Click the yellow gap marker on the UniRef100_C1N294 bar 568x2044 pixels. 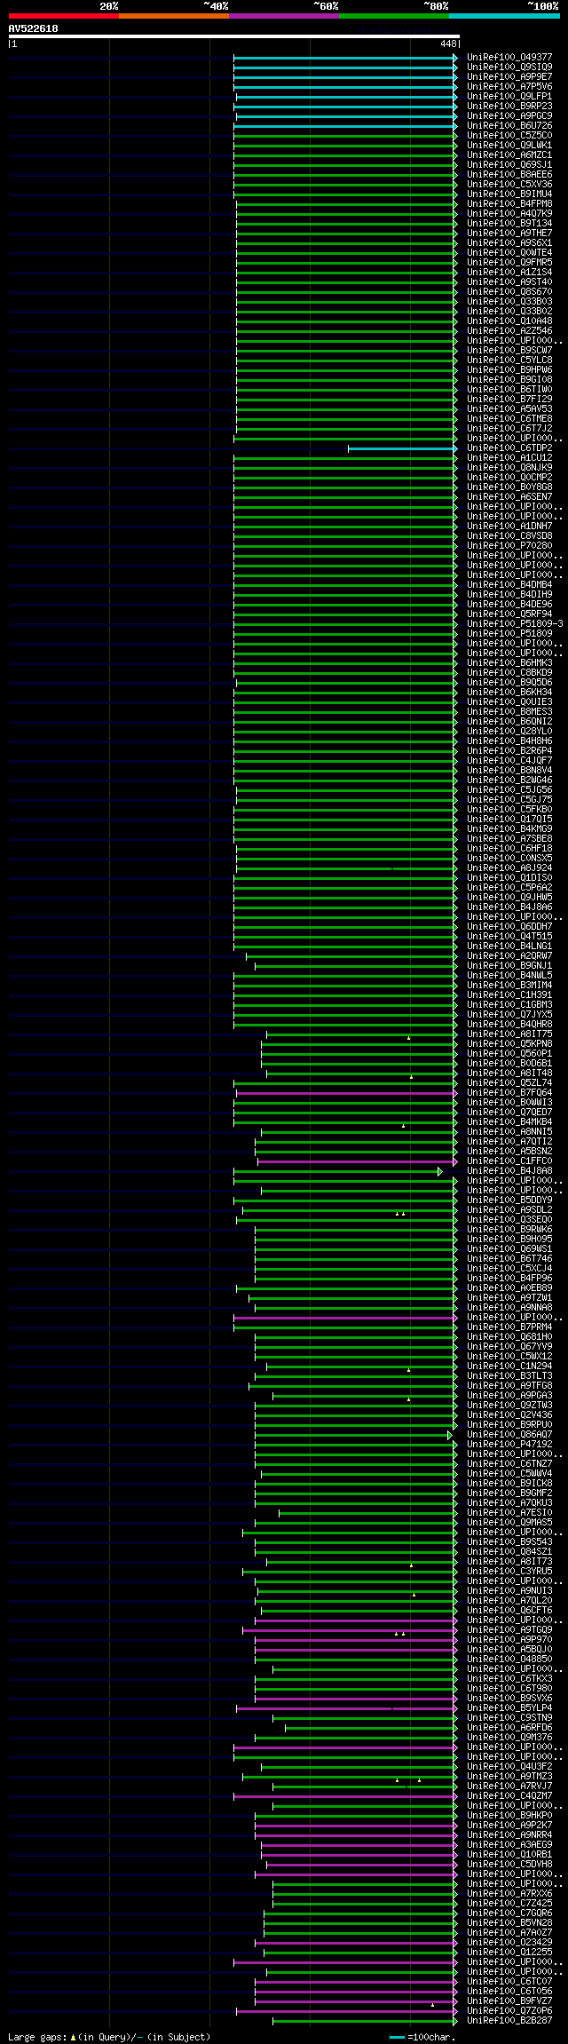coord(408,1369)
